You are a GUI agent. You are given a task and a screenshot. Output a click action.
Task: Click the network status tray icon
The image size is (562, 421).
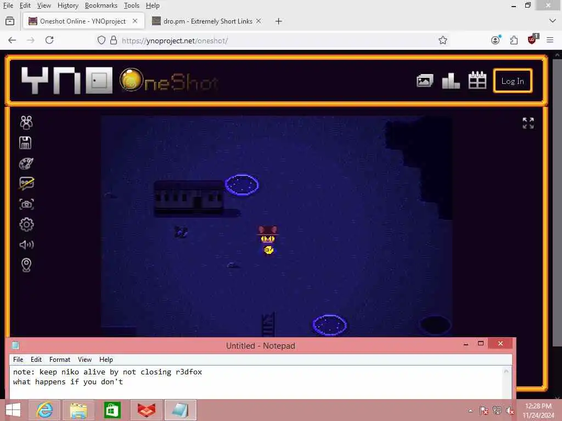[x=497, y=410]
